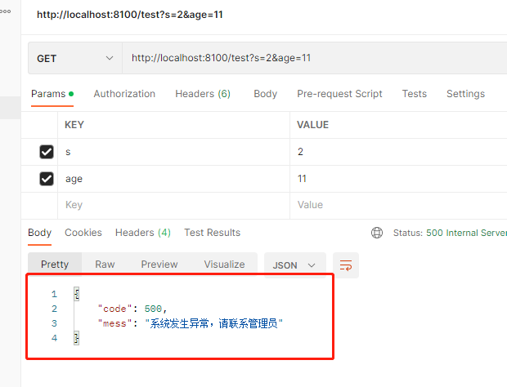Open the Test Results tab
The height and width of the screenshot is (387, 507).
pyautogui.click(x=212, y=233)
